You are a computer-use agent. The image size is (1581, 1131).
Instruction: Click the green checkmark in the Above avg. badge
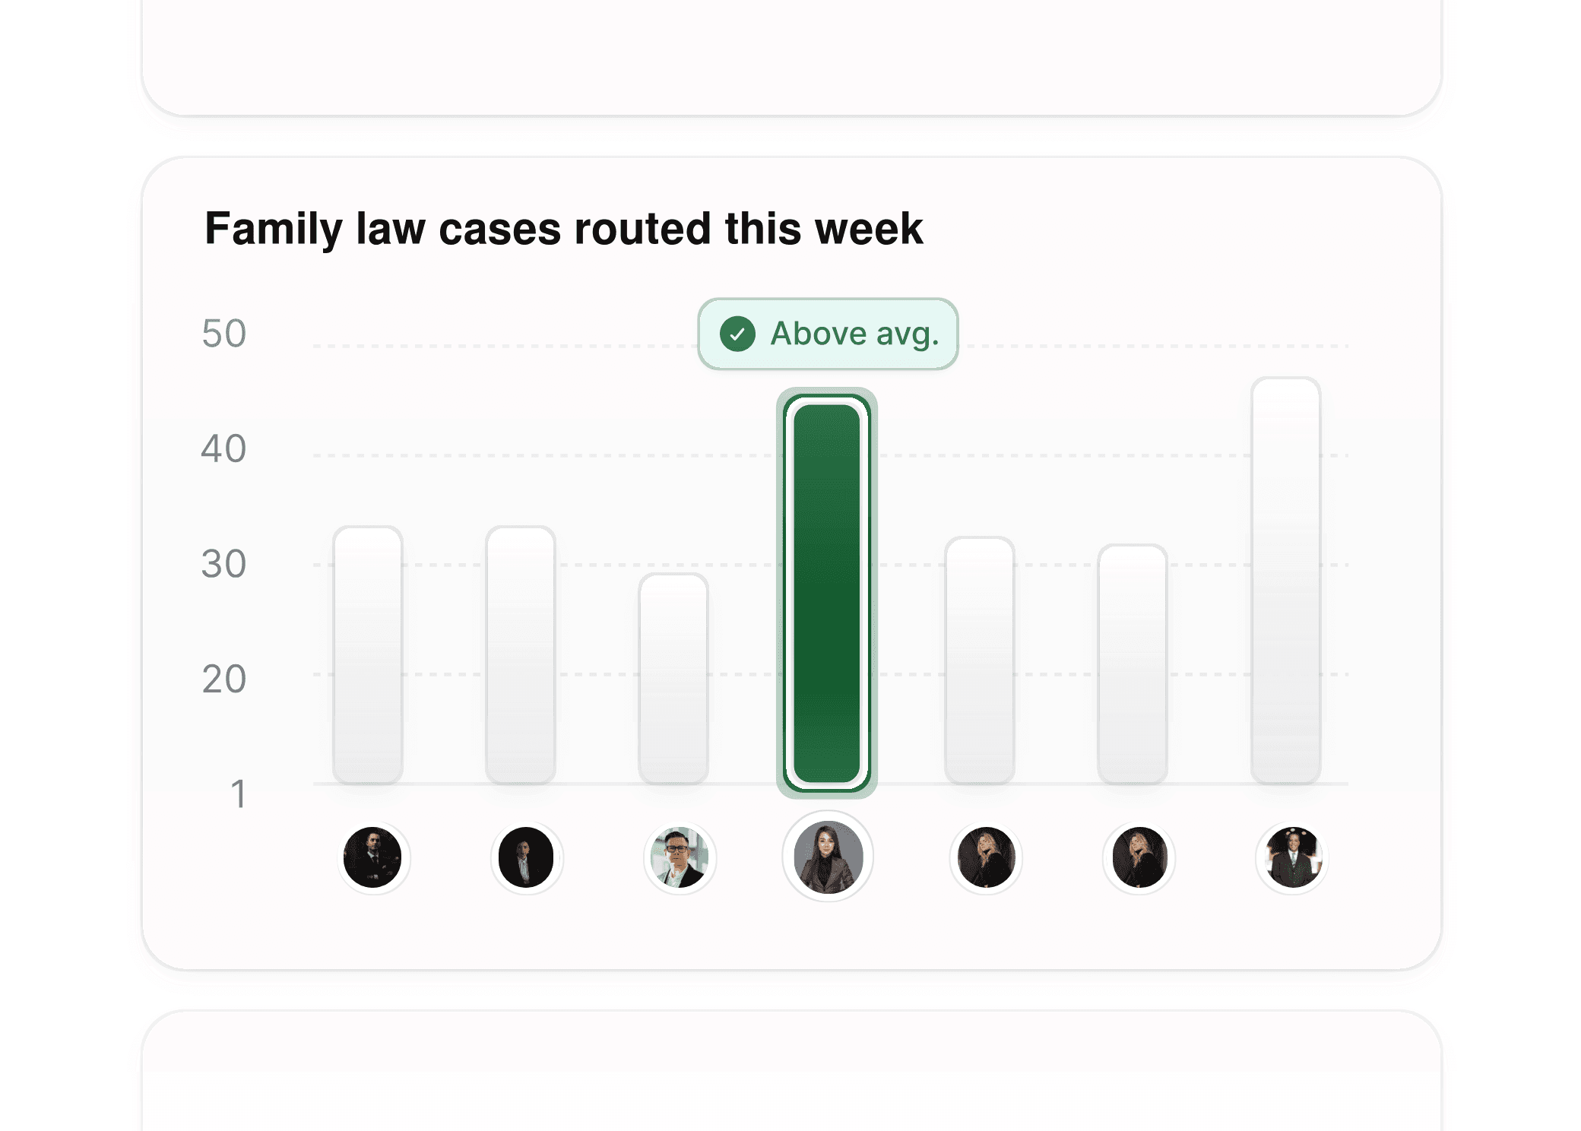pos(736,333)
